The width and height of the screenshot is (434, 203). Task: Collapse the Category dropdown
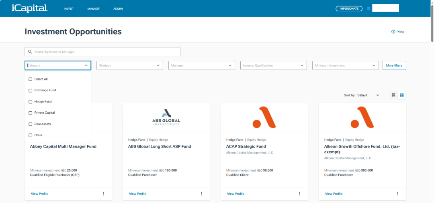[86, 66]
